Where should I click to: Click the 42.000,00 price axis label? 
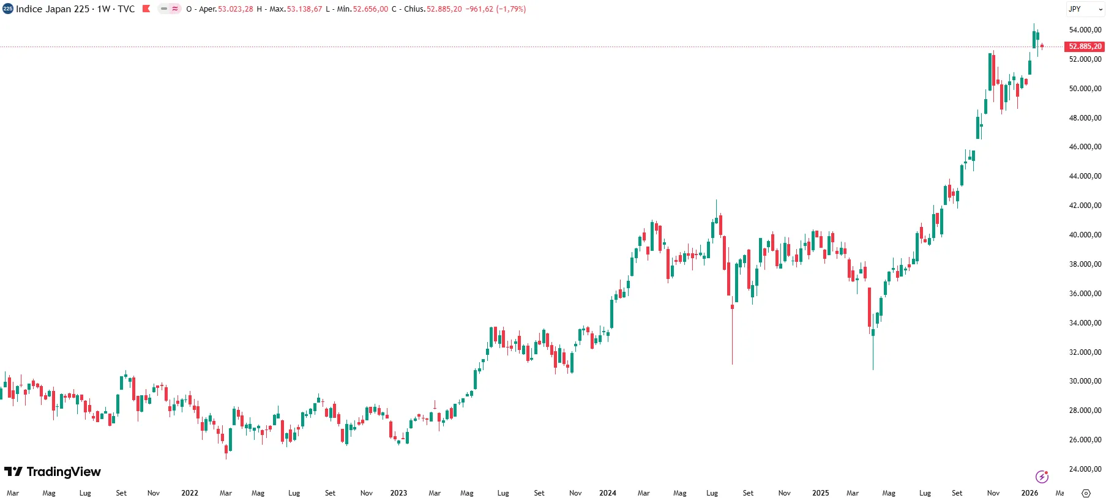coord(1085,206)
